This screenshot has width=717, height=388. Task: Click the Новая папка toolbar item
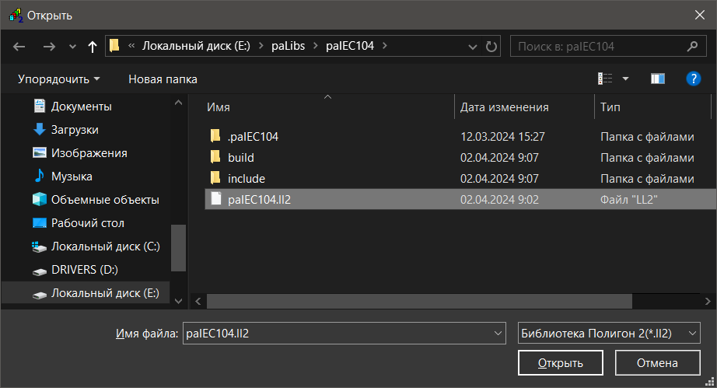[163, 79]
